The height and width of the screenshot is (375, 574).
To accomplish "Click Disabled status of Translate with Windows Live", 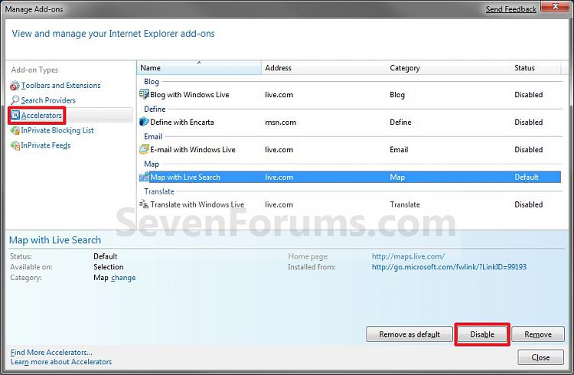I will 529,204.
